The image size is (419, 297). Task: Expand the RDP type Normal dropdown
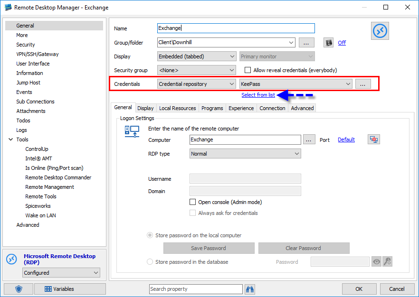pos(245,154)
